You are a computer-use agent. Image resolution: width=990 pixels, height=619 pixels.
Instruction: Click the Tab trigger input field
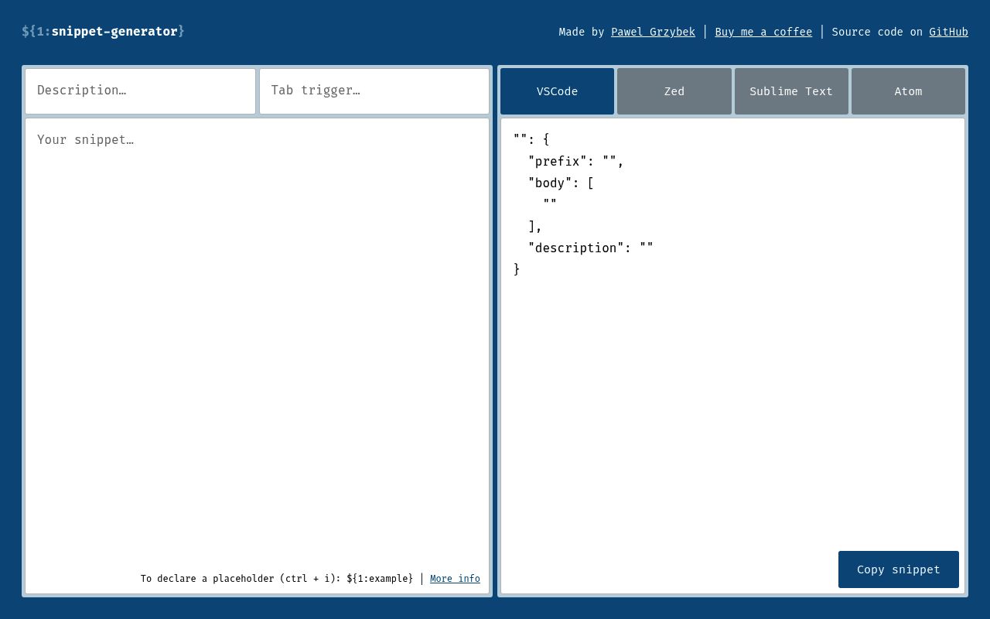374,91
